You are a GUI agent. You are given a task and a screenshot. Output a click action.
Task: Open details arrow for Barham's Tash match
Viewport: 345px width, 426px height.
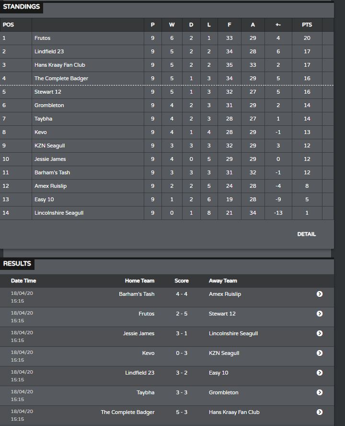pyautogui.click(x=320, y=294)
